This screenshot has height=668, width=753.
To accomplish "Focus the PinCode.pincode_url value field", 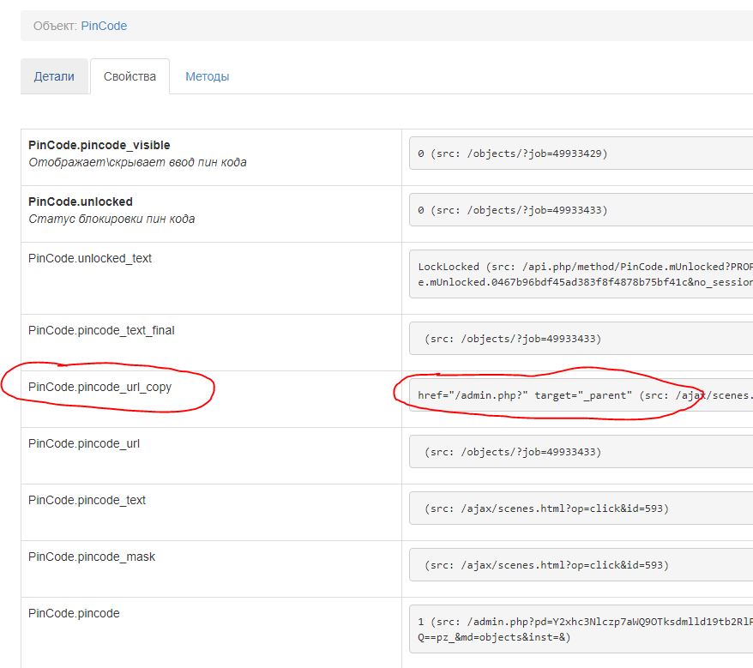I will coord(581,452).
